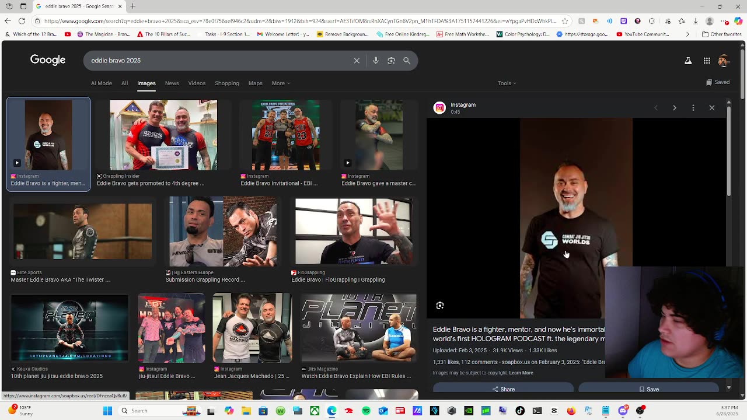Open the Color Psychology bookmark

(522, 34)
